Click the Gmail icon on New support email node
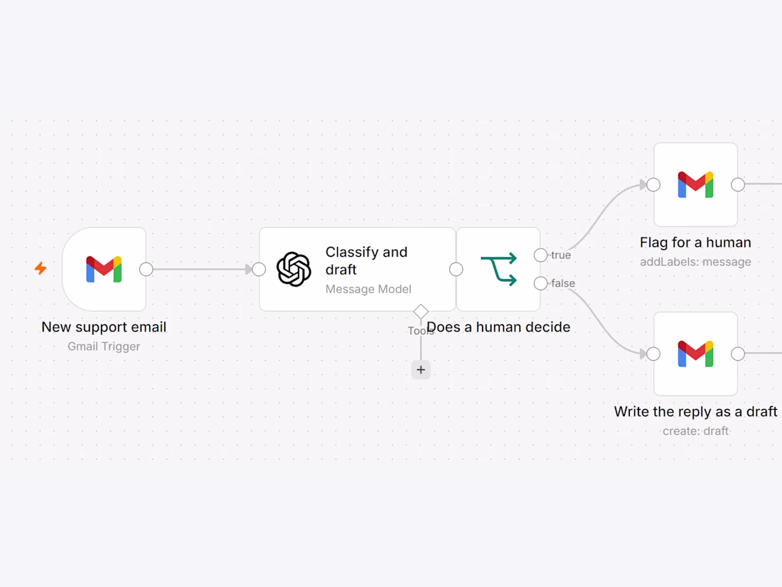782x587 pixels. tap(104, 270)
